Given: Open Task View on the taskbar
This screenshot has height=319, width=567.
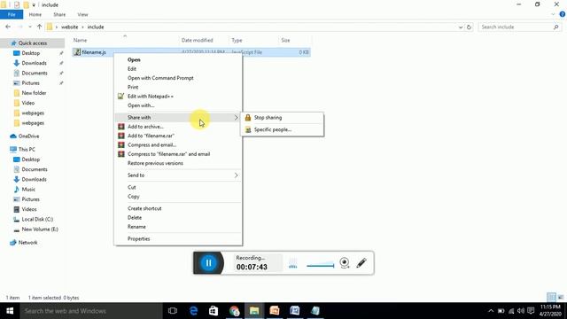Looking at the screenshot, I should (x=173, y=311).
